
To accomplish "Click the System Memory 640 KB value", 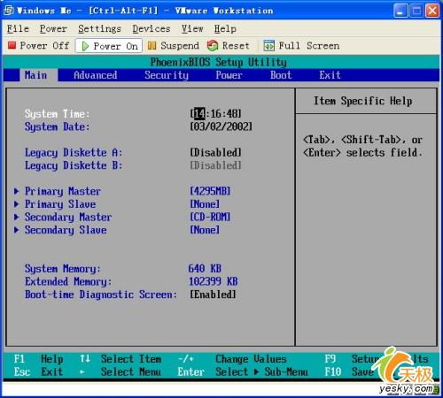I will point(205,268).
